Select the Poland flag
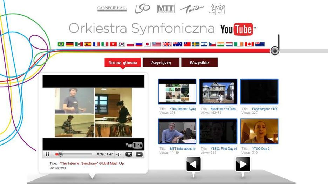The image size is (328, 184). 130,44
